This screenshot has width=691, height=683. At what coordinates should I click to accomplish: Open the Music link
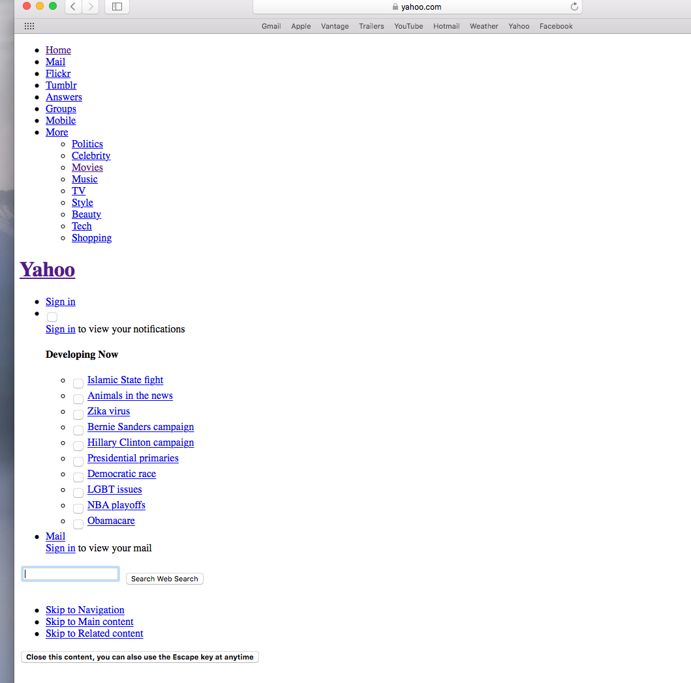point(85,179)
